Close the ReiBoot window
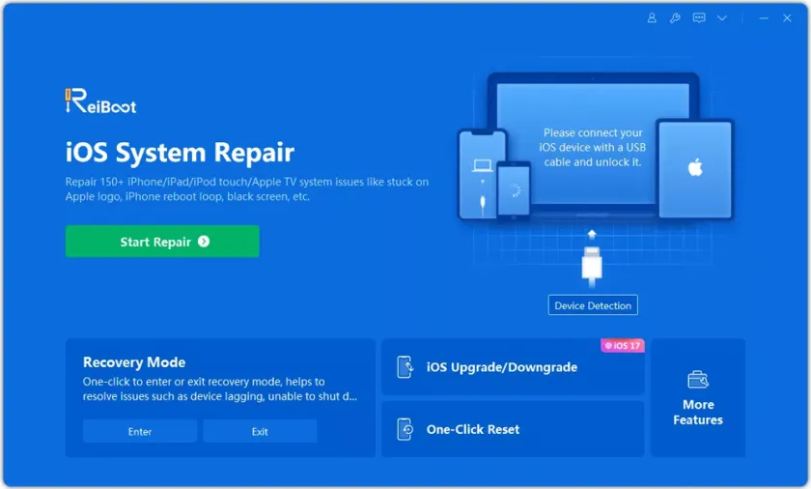811x489 pixels. click(787, 18)
